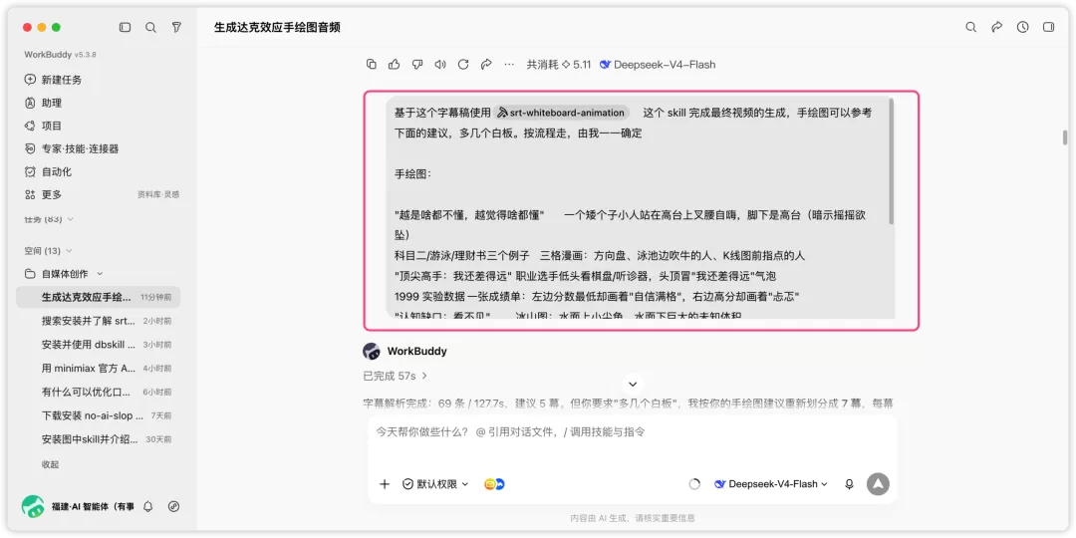Screen dimensions: 1076x538
Task: Click the WorkBuddy v5.3.8 version label
Action: pos(60,54)
